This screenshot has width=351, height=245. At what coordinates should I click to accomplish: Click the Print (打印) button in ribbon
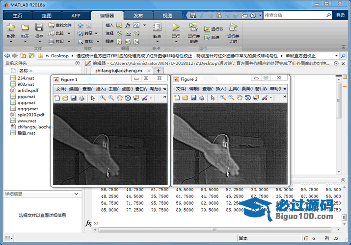(59, 41)
